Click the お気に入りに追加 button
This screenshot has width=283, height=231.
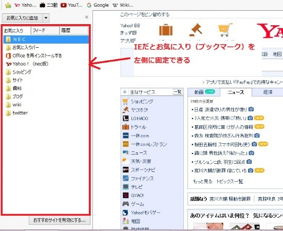pos(22,18)
